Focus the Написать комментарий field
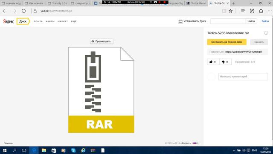Viewport: 273px width, 154px height. tap(243, 77)
